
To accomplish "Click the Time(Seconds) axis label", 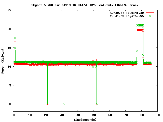I will coord(85,120).
